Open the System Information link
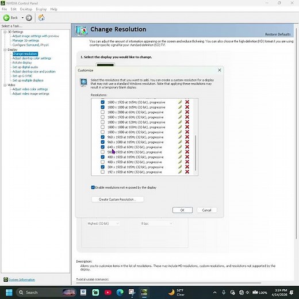The image size is (299, 299). (22, 279)
